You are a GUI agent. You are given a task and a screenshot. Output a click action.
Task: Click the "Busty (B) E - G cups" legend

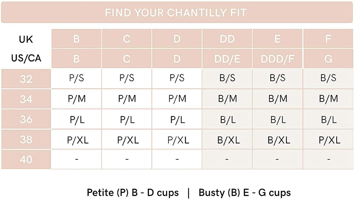(x=245, y=193)
